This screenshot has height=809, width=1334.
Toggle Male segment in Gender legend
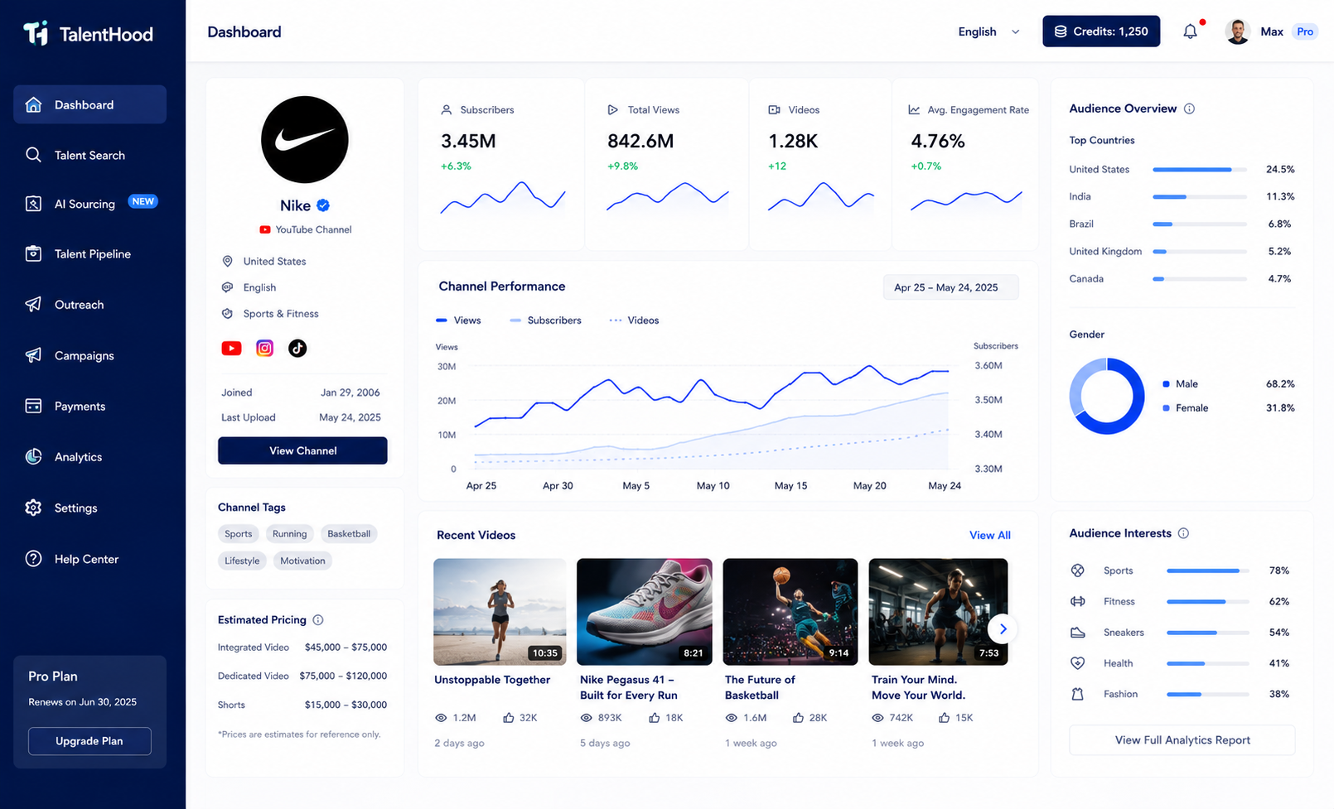(1180, 383)
